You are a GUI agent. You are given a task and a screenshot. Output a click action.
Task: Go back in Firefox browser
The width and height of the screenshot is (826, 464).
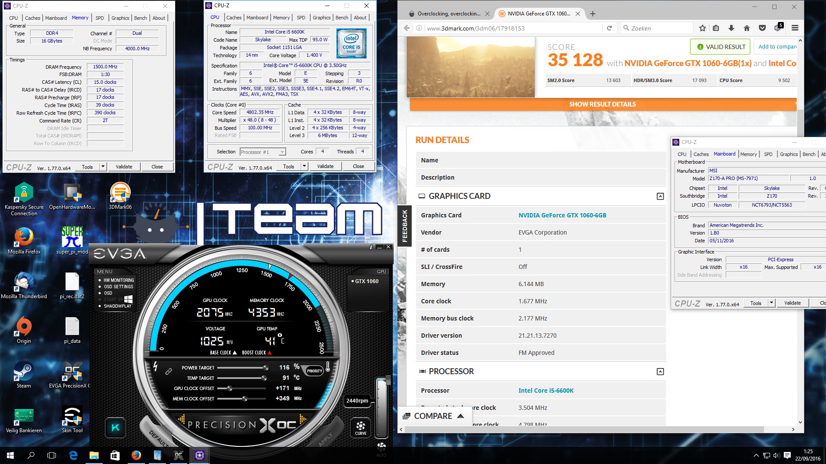tap(407, 28)
